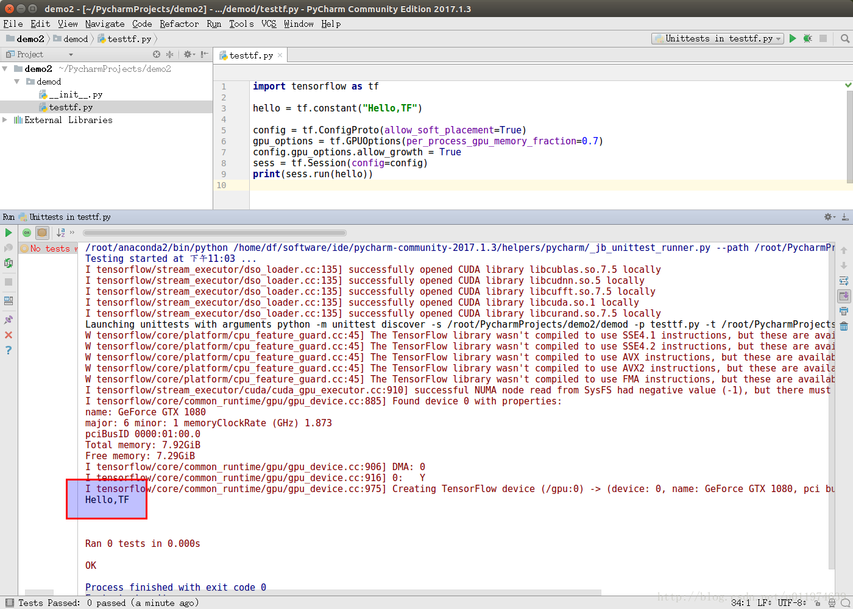853x609 pixels.
Task: Open the Run menu
Action: point(214,24)
